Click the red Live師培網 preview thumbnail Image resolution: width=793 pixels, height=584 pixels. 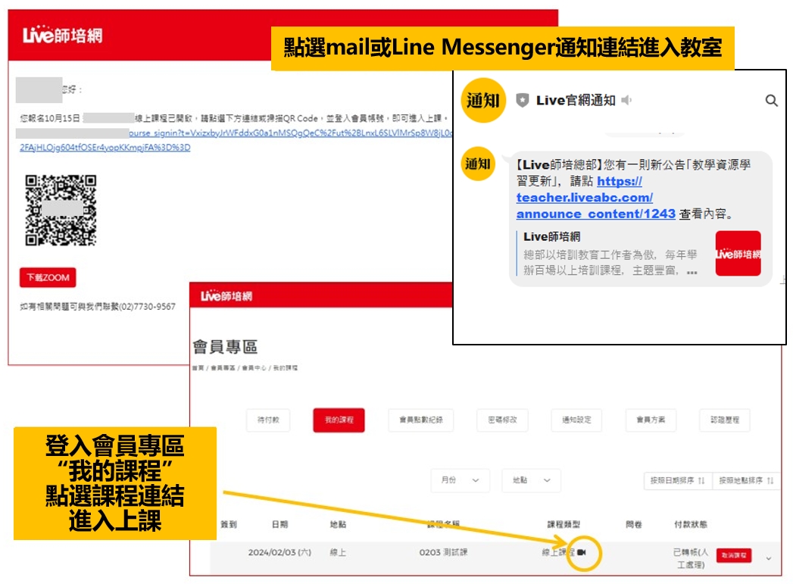pos(738,253)
